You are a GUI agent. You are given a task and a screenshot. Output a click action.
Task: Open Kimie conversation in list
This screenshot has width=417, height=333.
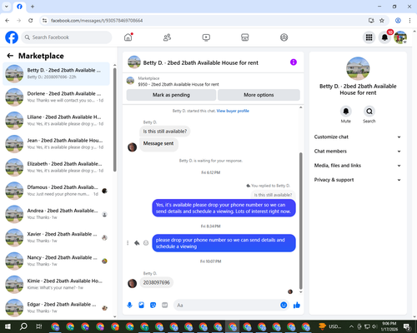[56, 285]
